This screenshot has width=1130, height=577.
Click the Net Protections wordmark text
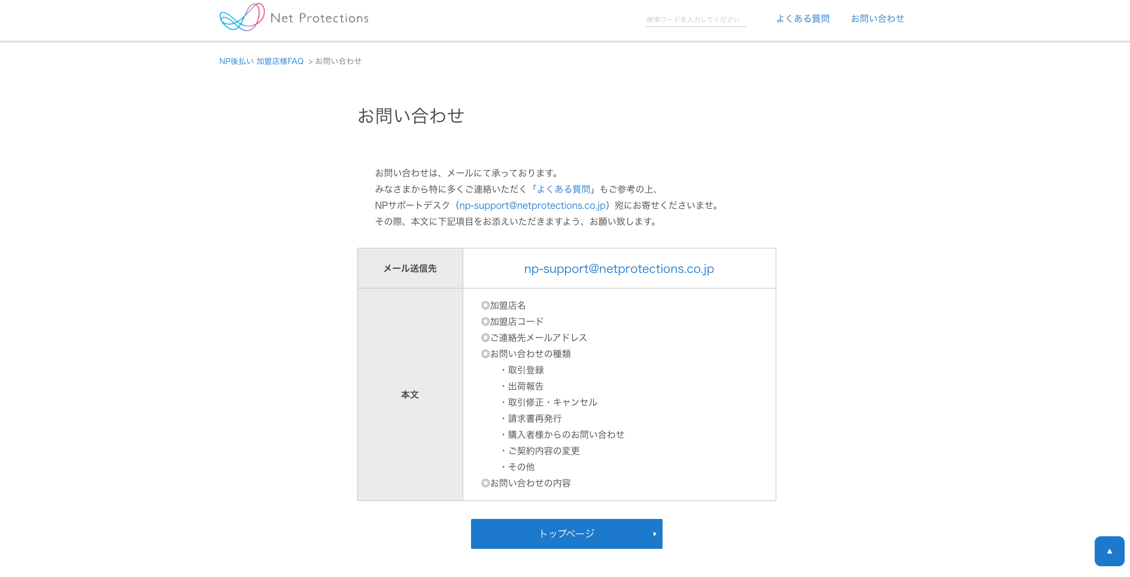pos(319,19)
